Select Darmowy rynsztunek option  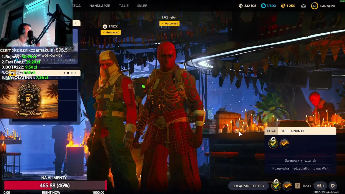click(x=300, y=161)
